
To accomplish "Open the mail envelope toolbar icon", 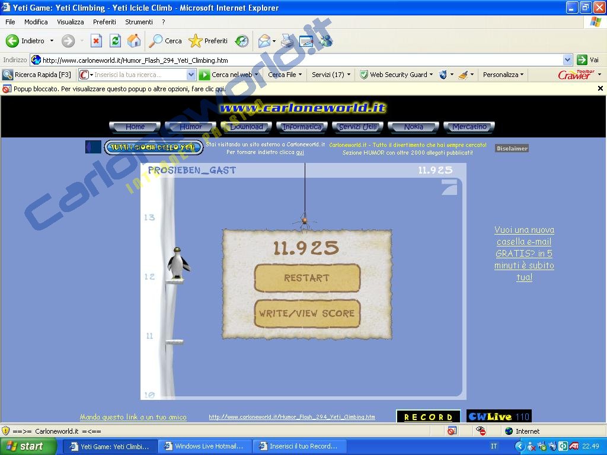I will coord(264,41).
